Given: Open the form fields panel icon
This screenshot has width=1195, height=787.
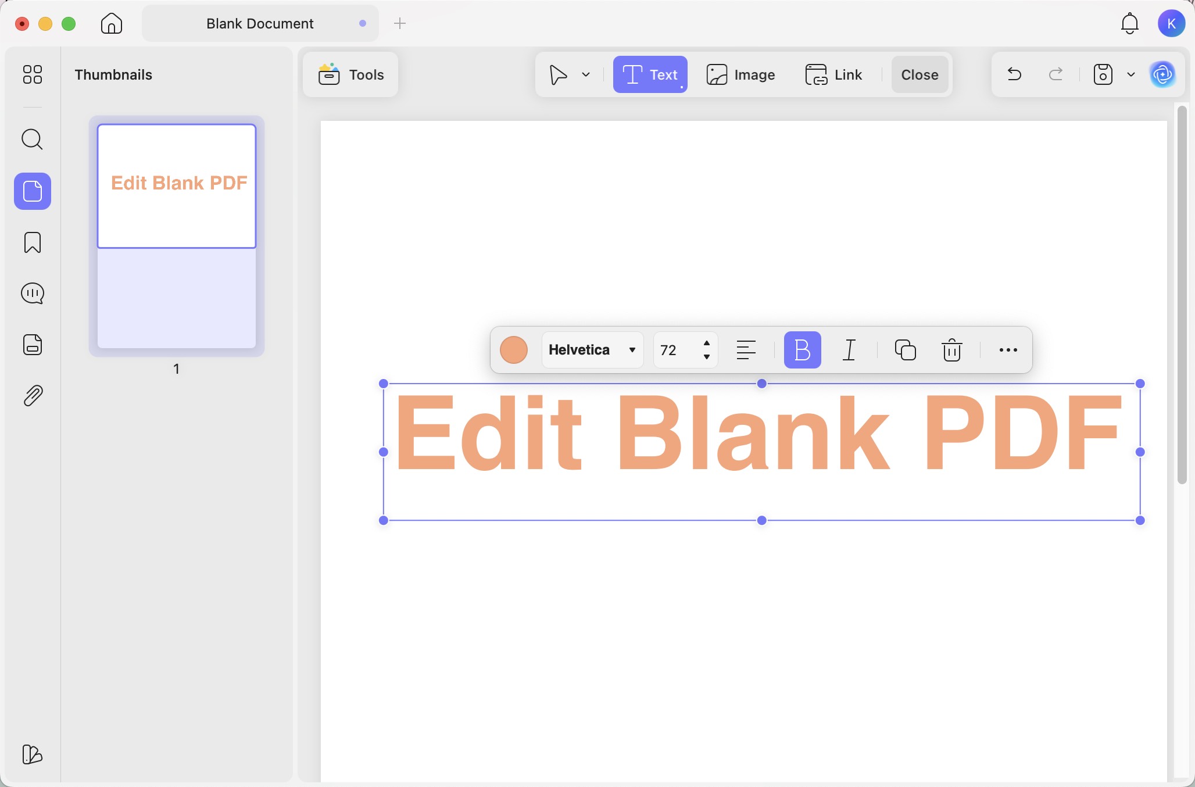Looking at the screenshot, I should coord(33,345).
